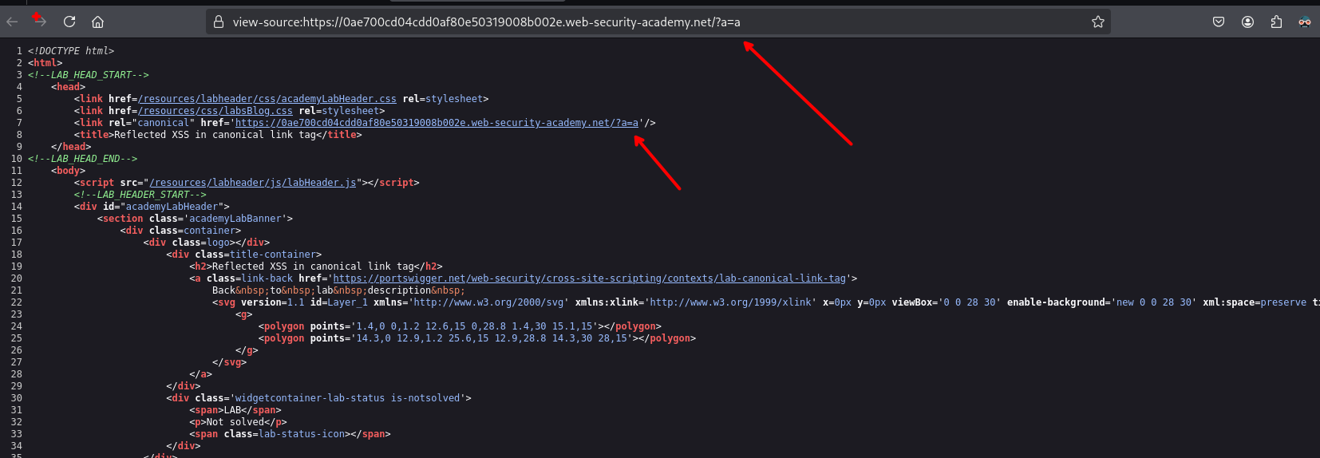Open the Extensions puzzle-piece menu
This screenshot has width=1320, height=458.
[1276, 22]
